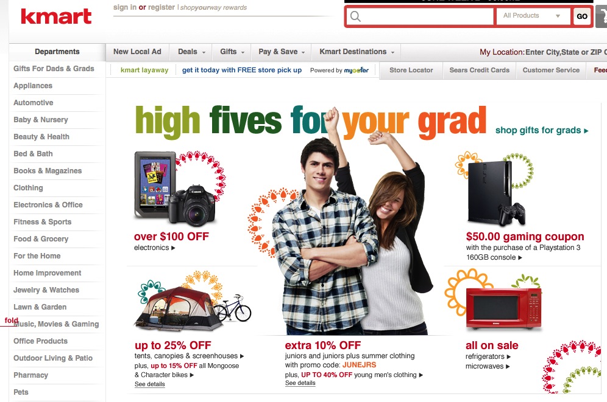The image size is (607, 402).
Task: Click the Kmart logo
Action: click(56, 16)
